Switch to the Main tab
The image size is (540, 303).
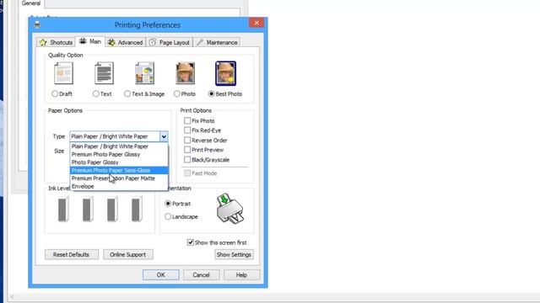coord(90,41)
